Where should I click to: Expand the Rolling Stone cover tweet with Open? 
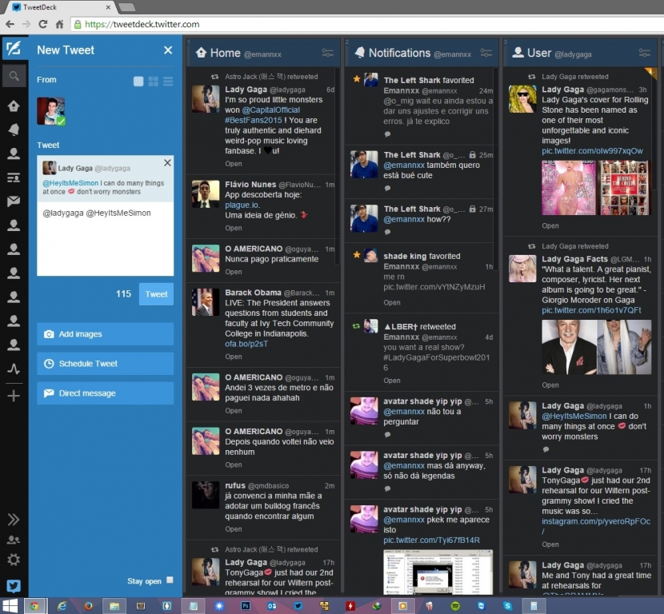tap(550, 226)
